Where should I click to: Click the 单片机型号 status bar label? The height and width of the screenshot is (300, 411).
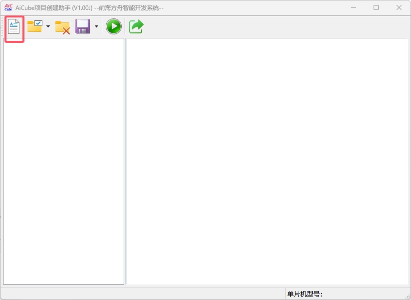305,294
